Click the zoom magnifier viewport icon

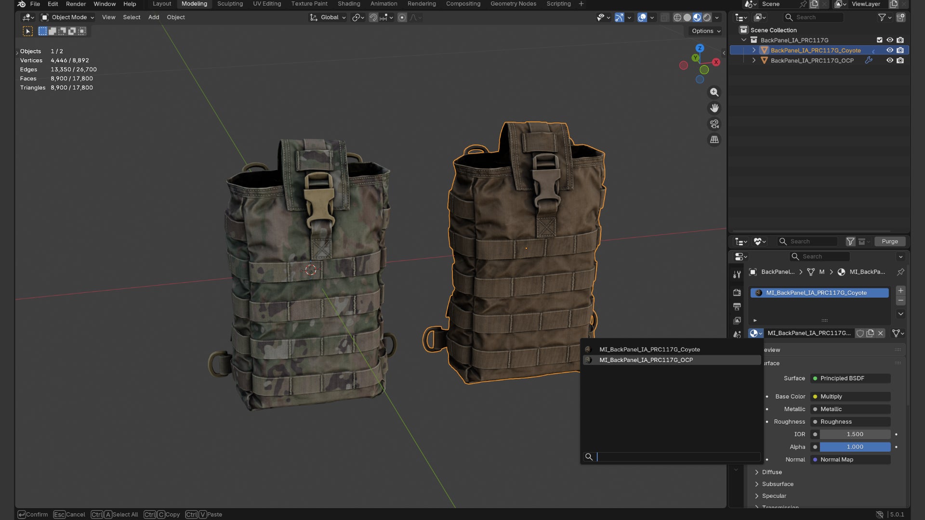point(714,92)
